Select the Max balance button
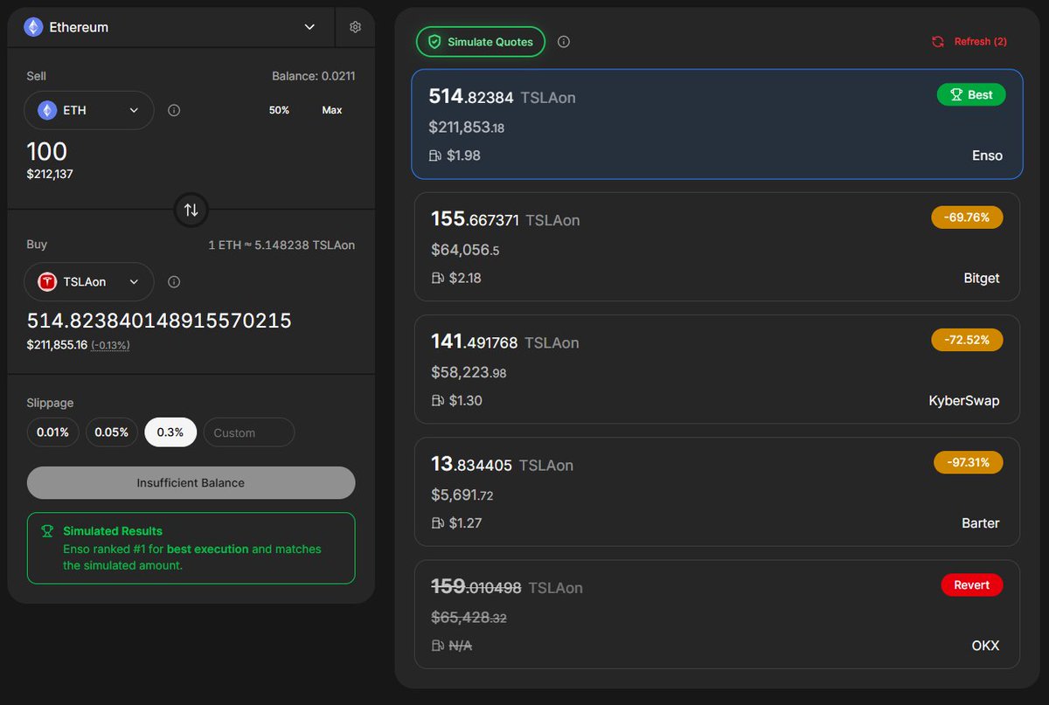 (332, 110)
